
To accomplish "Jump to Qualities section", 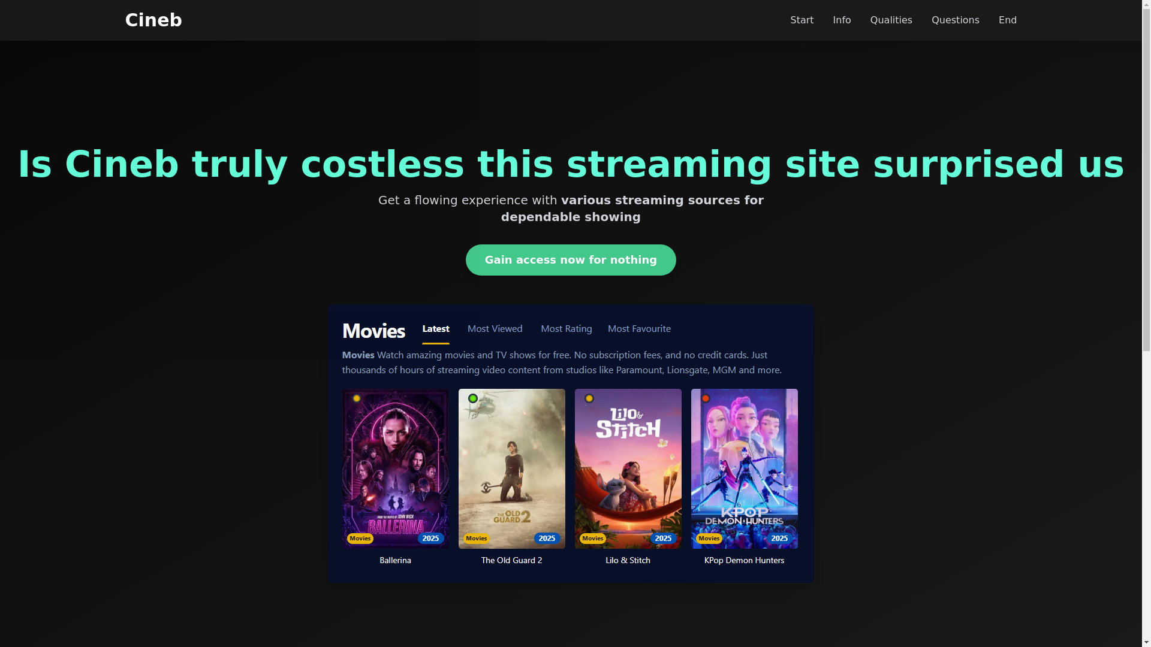I will coord(891,20).
